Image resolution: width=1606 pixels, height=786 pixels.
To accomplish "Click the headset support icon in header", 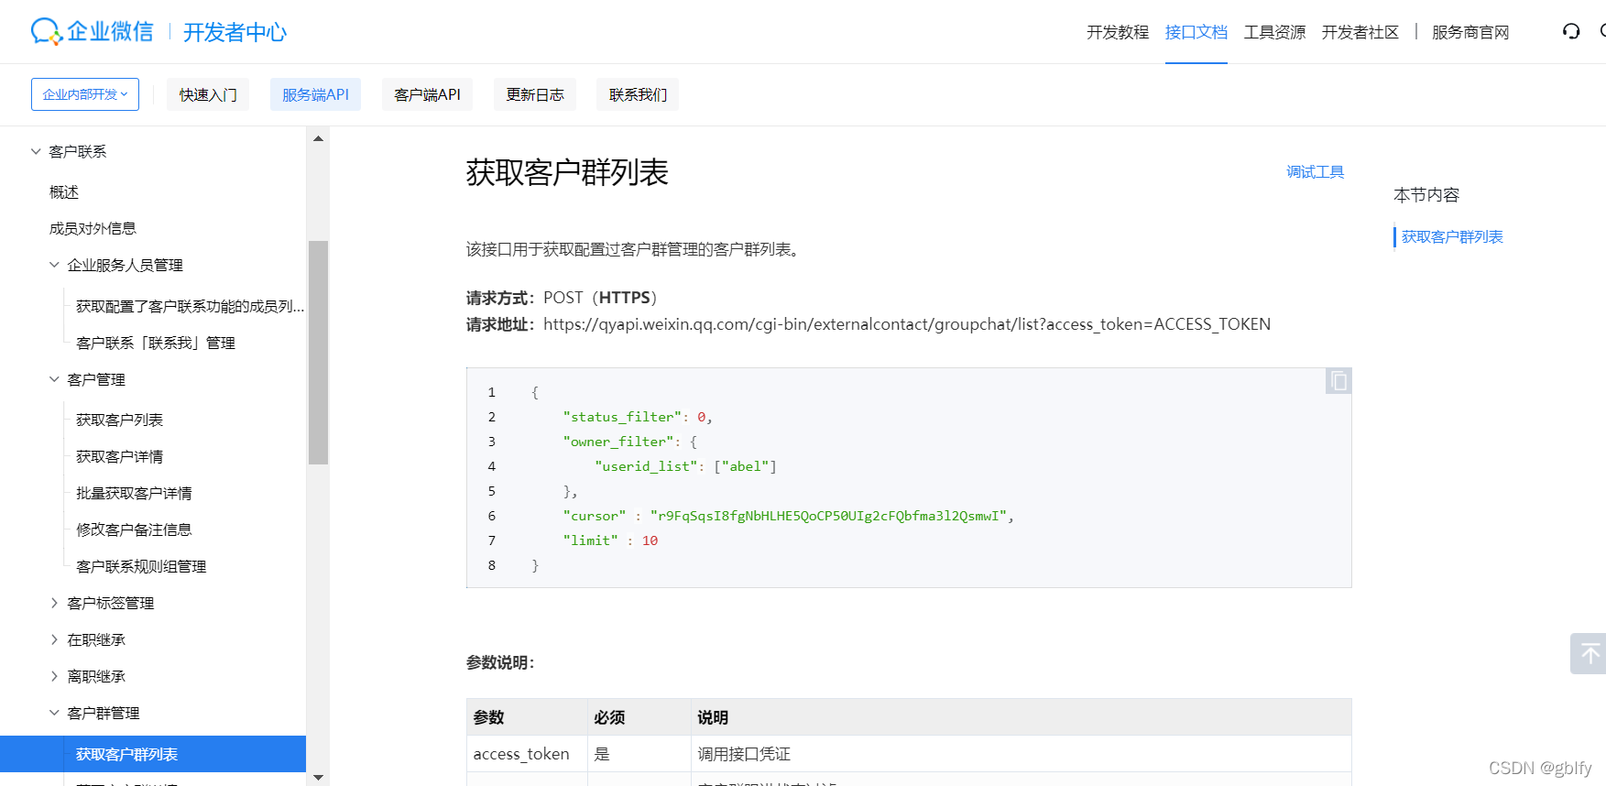I will click(x=1571, y=32).
